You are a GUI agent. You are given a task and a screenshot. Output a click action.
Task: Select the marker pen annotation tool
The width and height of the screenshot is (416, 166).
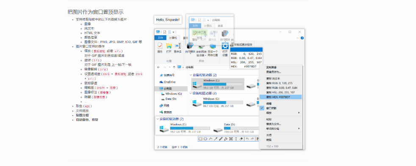tap(226, 139)
